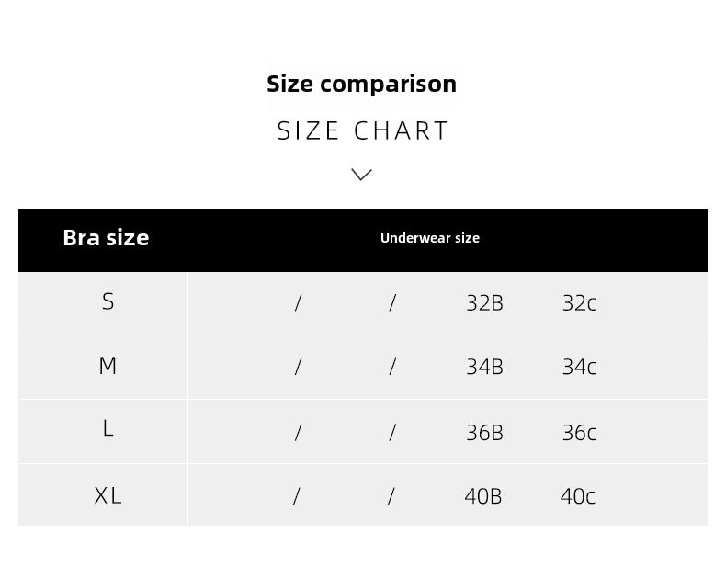Click the down chevron below SIZE CHART
The height and width of the screenshot is (567, 726).
[361, 175]
